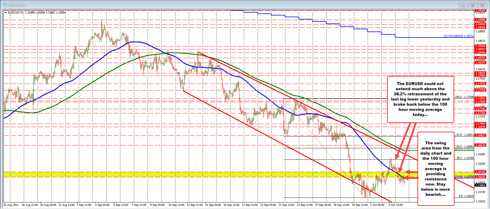Image resolution: width=490 pixels, height=209 pixels.
Task: Click the red price tag 1.18335
Action: point(481,58)
